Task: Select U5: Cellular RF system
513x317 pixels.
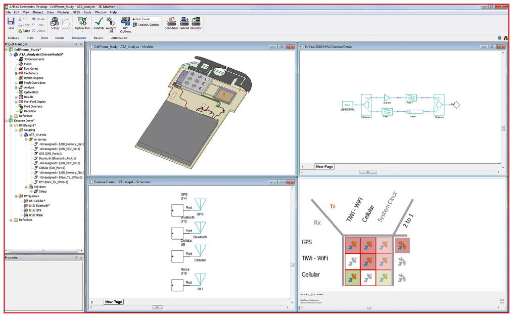Action: click(37, 201)
